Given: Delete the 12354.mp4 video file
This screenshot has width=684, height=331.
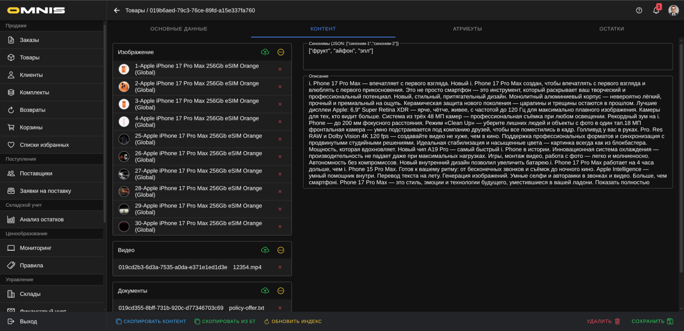Looking at the screenshot, I should pos(280,267).
